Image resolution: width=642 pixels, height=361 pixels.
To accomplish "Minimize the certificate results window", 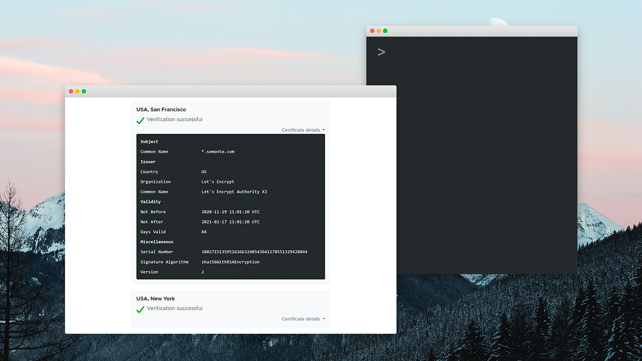I will pyautogui.click(x=77, y=91).
